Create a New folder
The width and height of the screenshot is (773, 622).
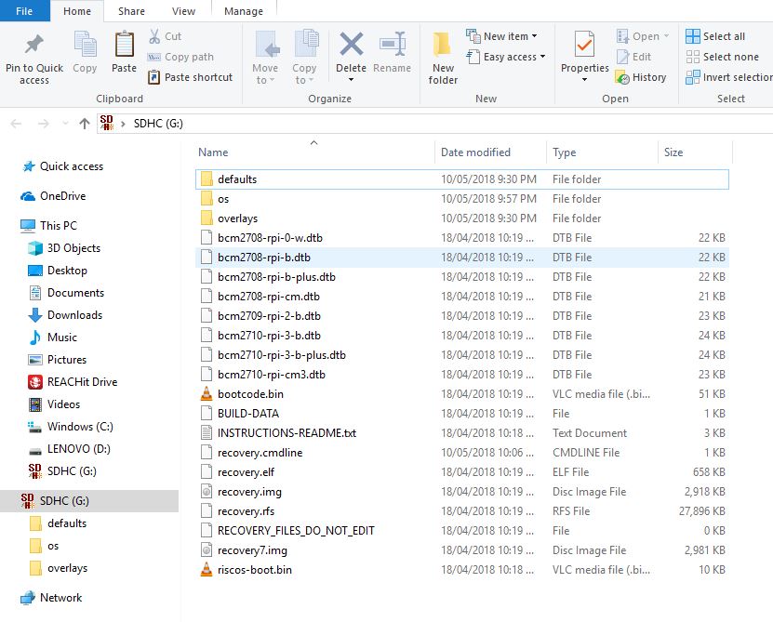tap(443, 57)
